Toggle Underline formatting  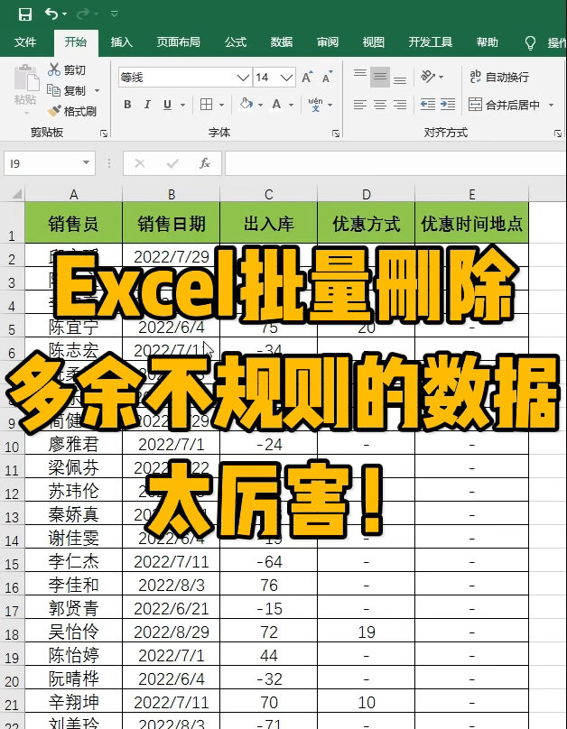pos(167,105)
